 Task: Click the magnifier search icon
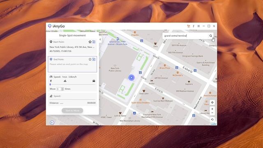[211, 36]
